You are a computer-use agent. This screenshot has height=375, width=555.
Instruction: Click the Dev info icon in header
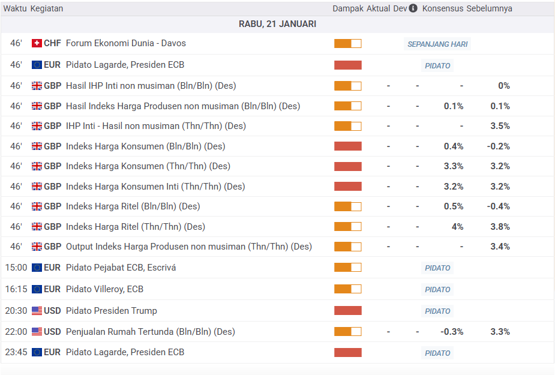coord(413,8)
